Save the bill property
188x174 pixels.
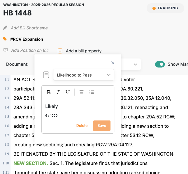[x=102, y=126]
